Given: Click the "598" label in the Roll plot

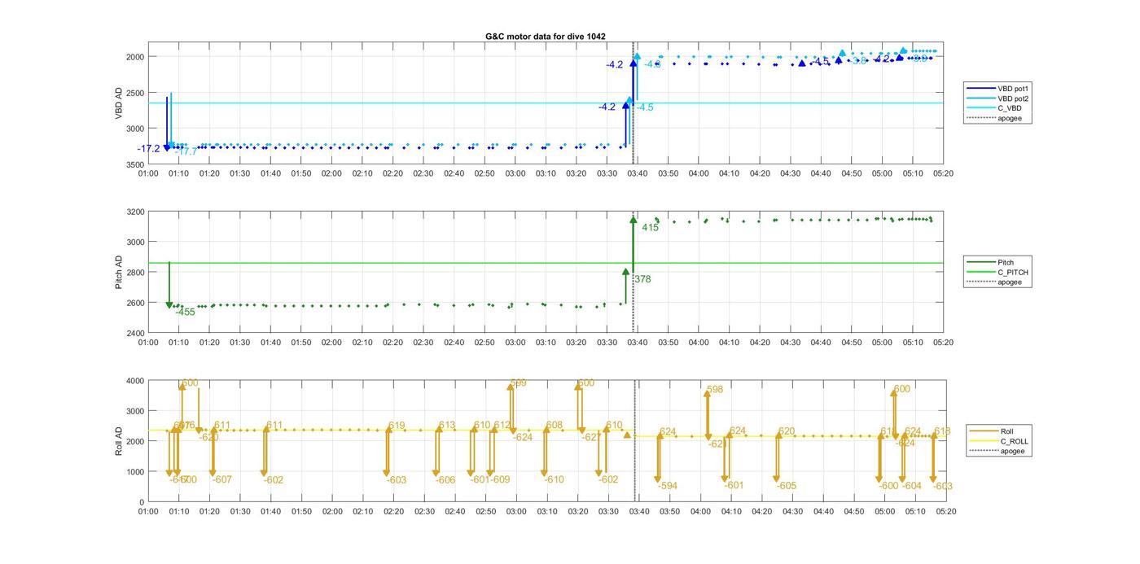Looking at the screenshot, I should pos(715,390).
